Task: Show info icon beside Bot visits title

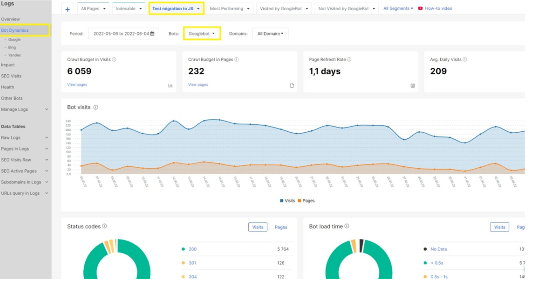Action: (96, 107)
